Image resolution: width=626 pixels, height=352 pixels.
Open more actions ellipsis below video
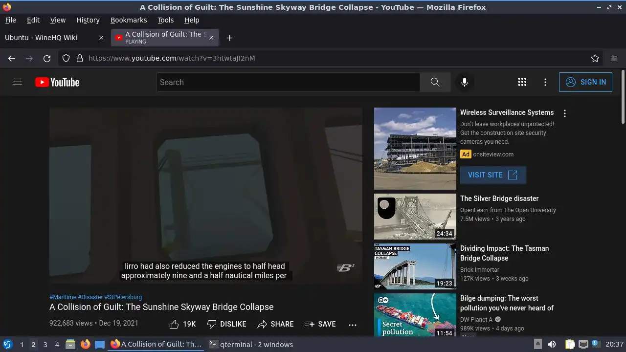click(353, 324)
